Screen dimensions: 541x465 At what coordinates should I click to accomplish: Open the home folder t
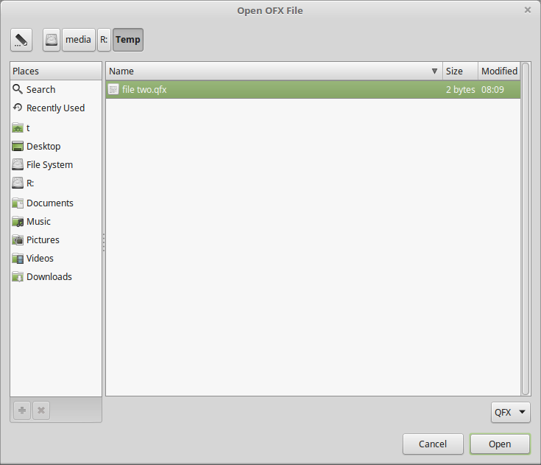point(56,127)
